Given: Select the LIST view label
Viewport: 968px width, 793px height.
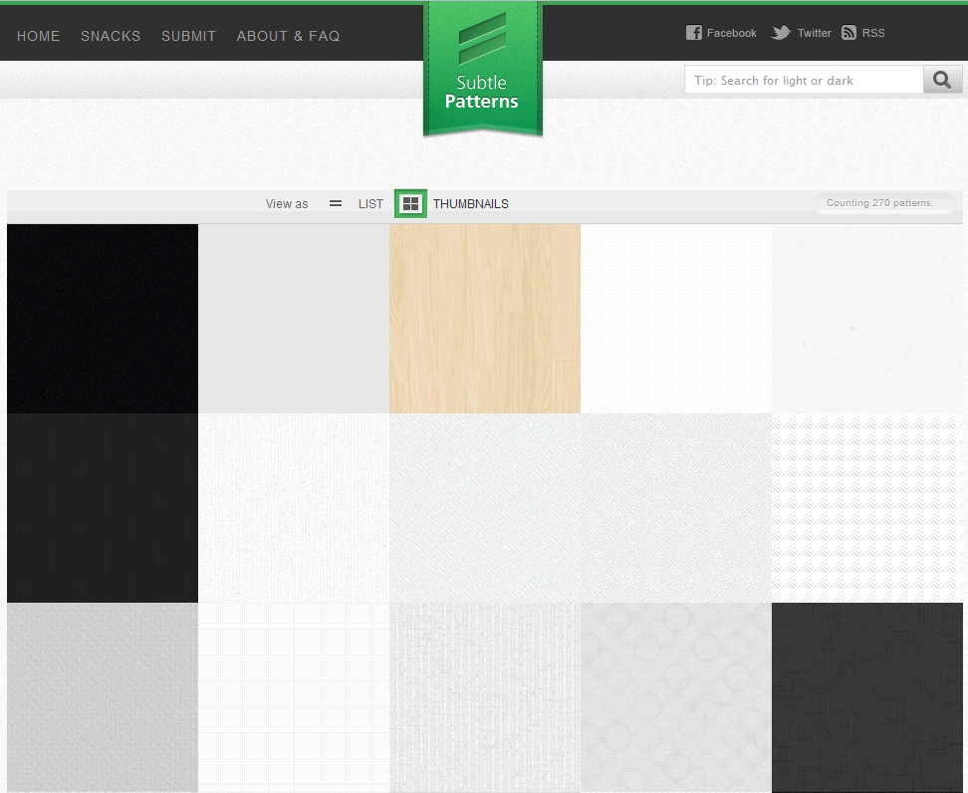Looking at the screenshot, I should tap(370, 204).
